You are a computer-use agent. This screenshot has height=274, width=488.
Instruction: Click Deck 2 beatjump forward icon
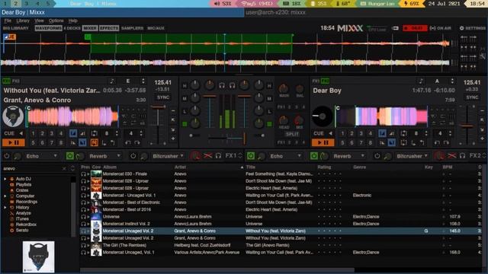point(446,143)
